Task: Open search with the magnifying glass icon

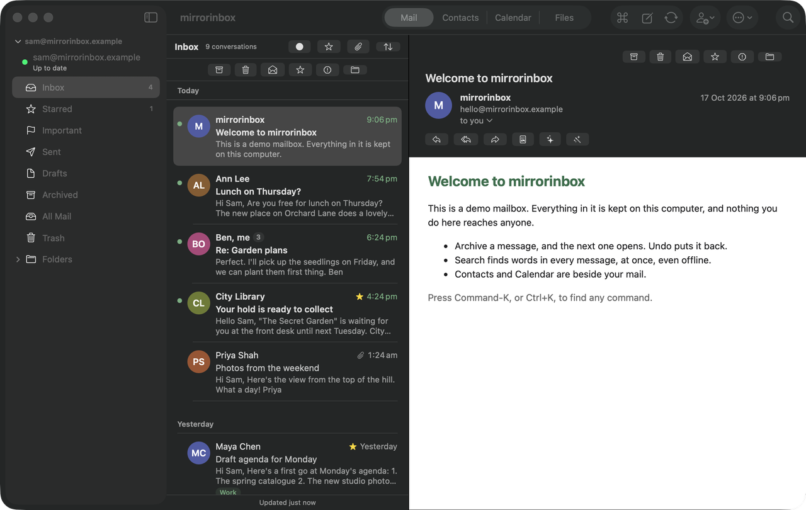Action: pos(788,18)
